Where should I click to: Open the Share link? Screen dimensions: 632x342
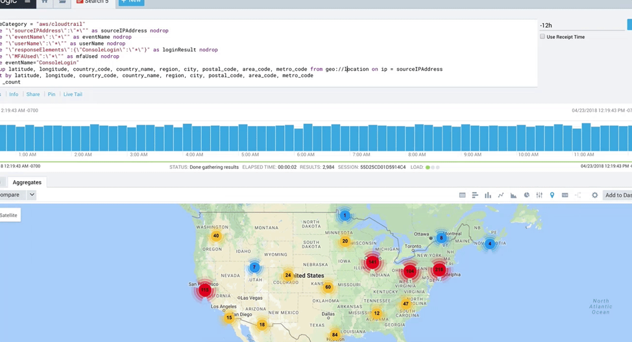tap(33, 94)
